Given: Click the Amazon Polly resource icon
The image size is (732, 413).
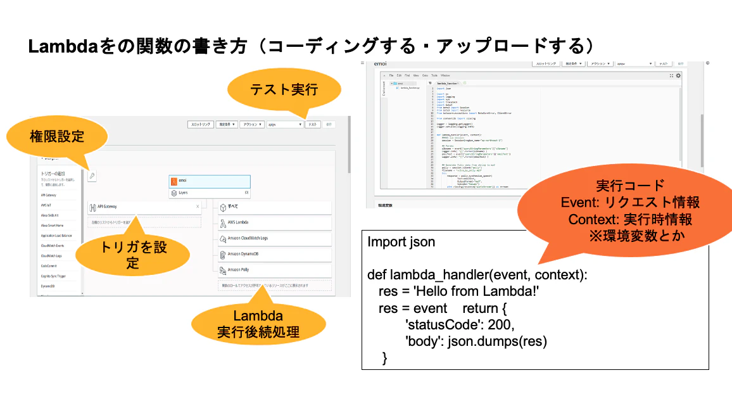Looking at the screenshot, I should click(223, 270).
